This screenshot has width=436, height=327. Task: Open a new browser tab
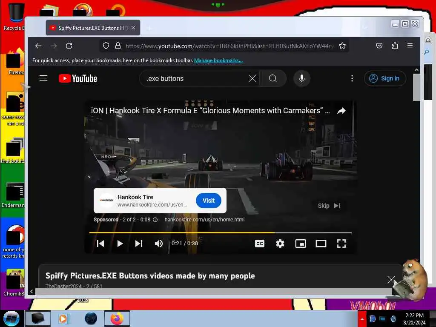[x=149, y=28]
